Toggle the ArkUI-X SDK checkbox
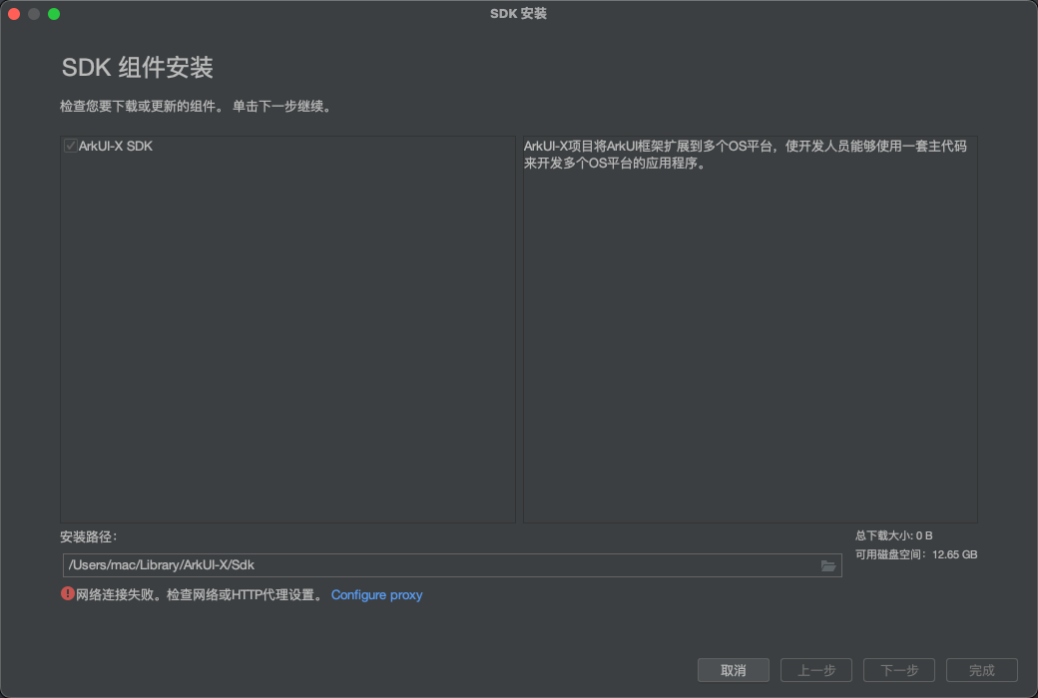This screenshot has height=698, width=1038. click(x=70, y=146)
